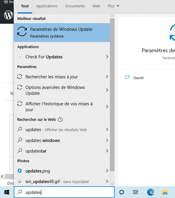The width and height of the screenshot is (175, 198).
Task: Expand Options avancées de Windows Update chevron
Action: [107, 90]
